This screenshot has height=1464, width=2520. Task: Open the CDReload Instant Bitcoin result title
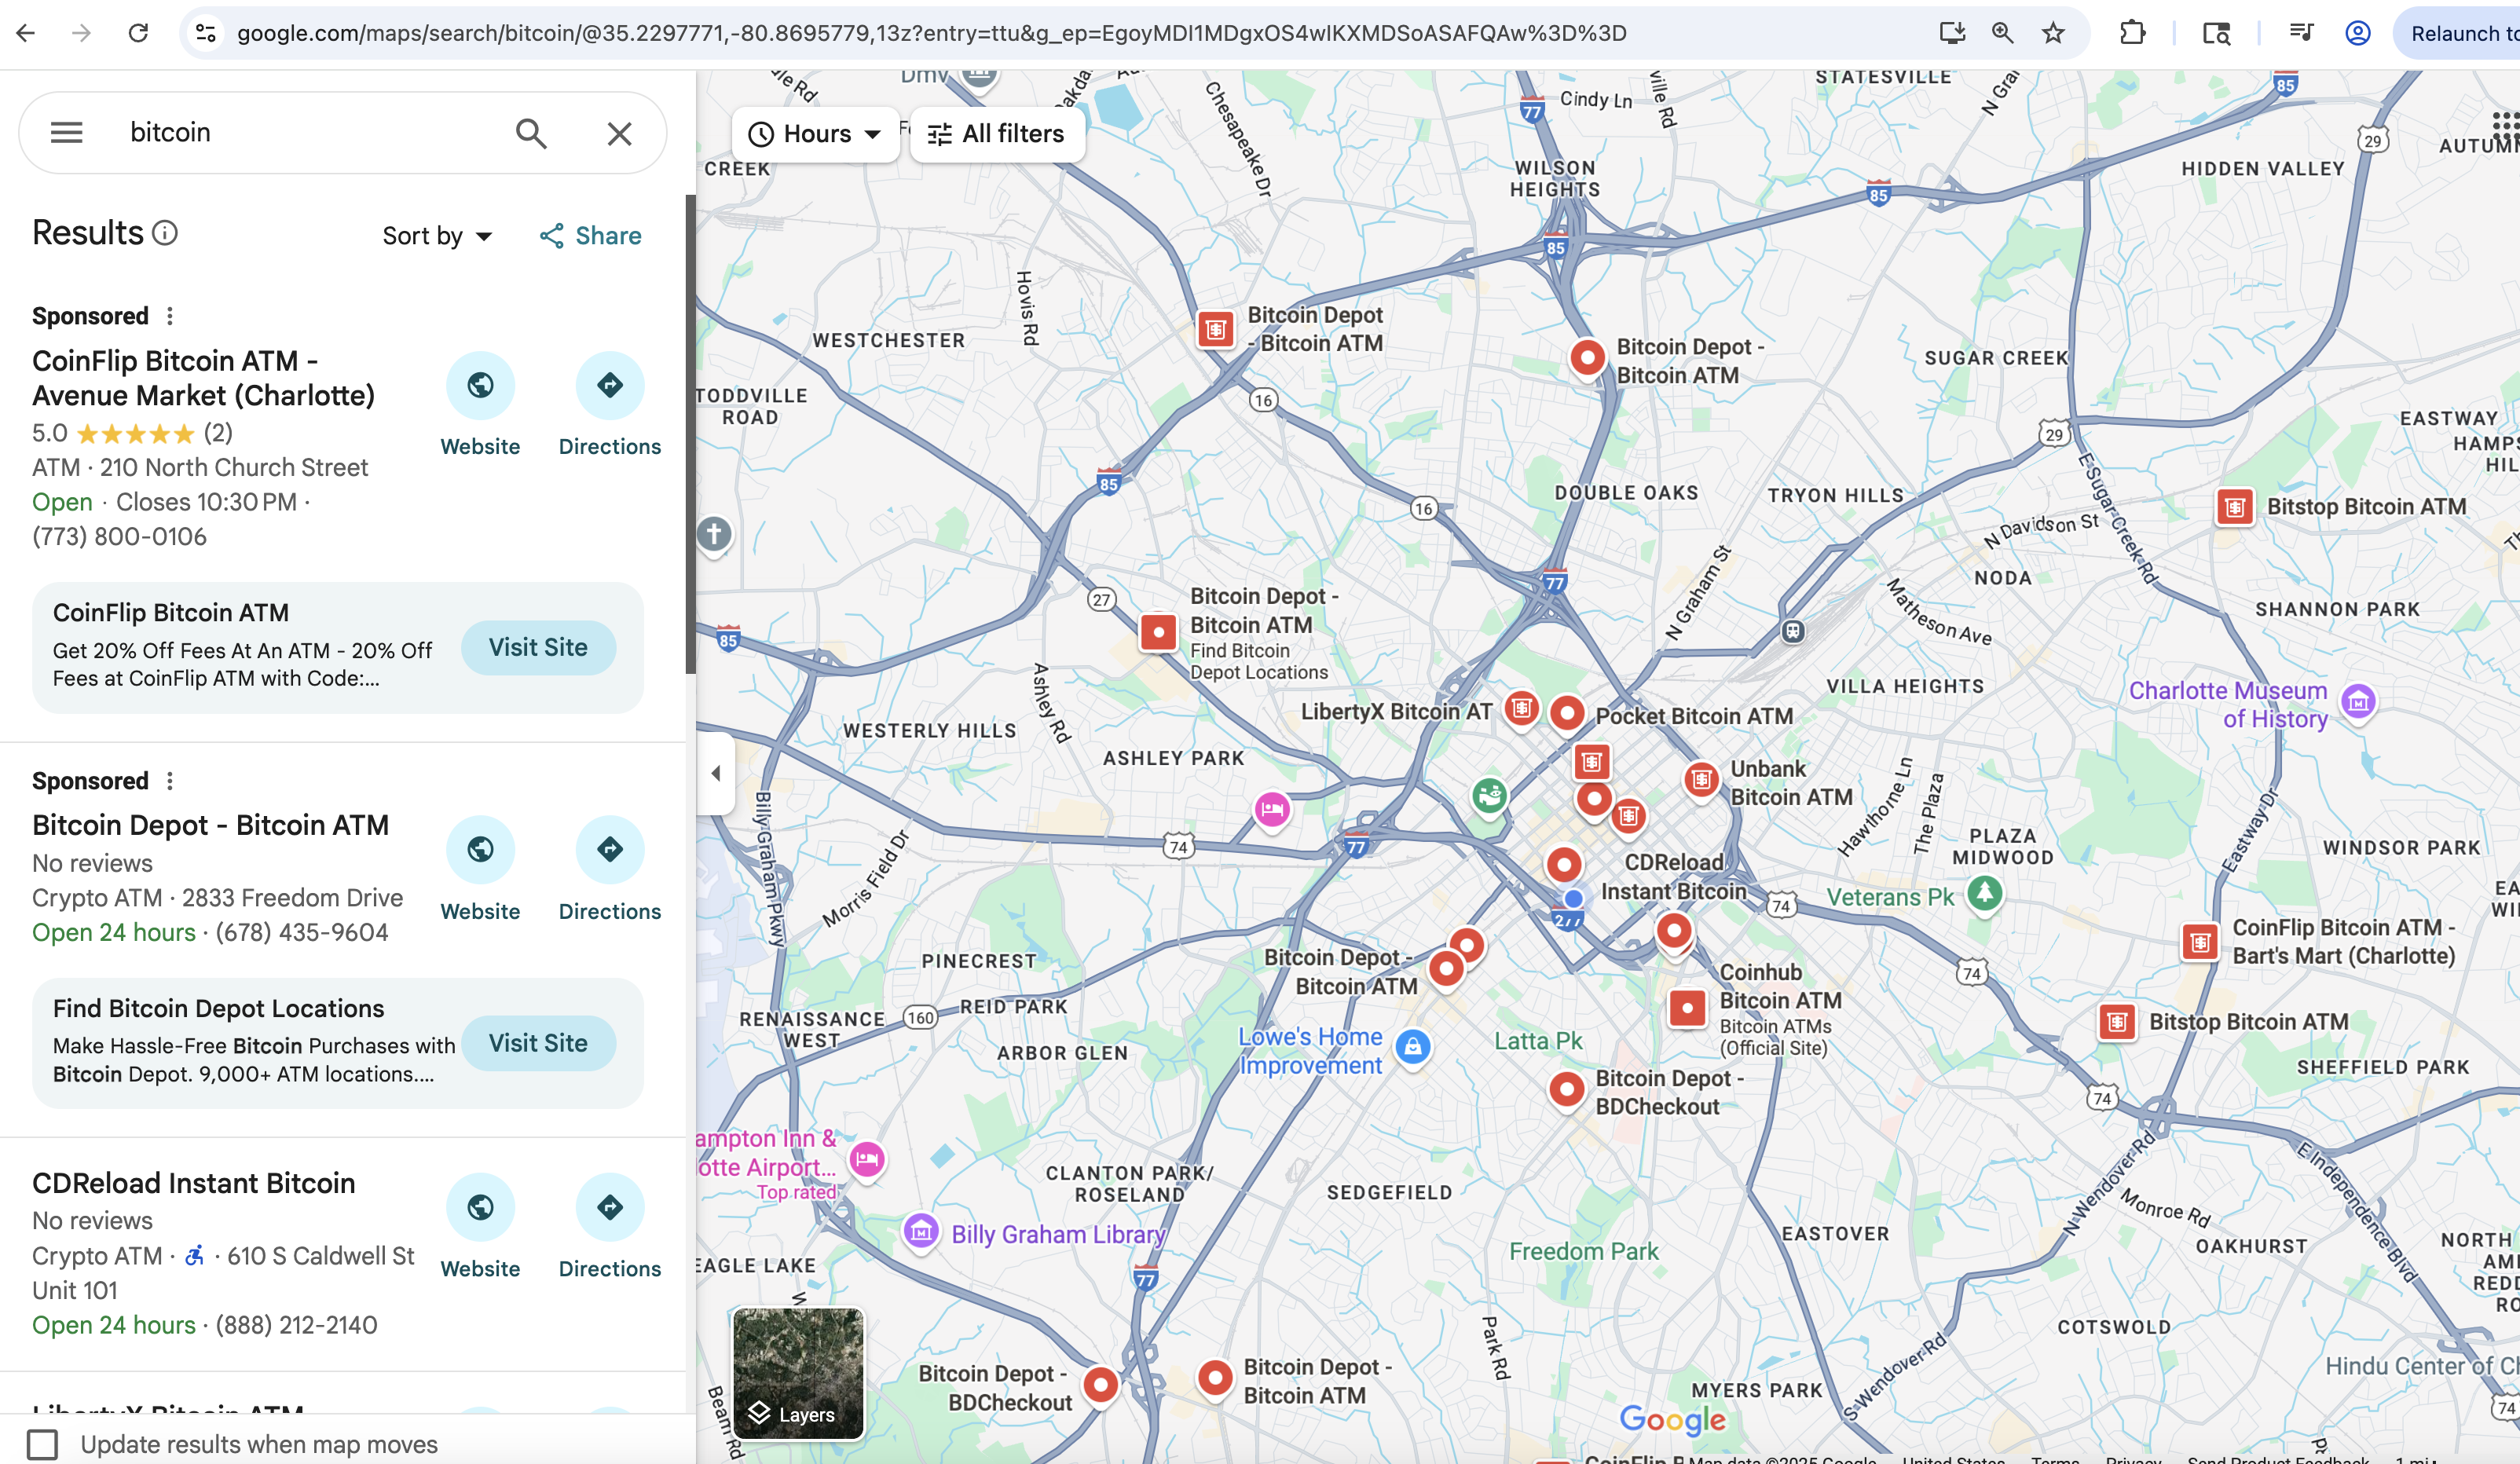tap(194, 1183)
